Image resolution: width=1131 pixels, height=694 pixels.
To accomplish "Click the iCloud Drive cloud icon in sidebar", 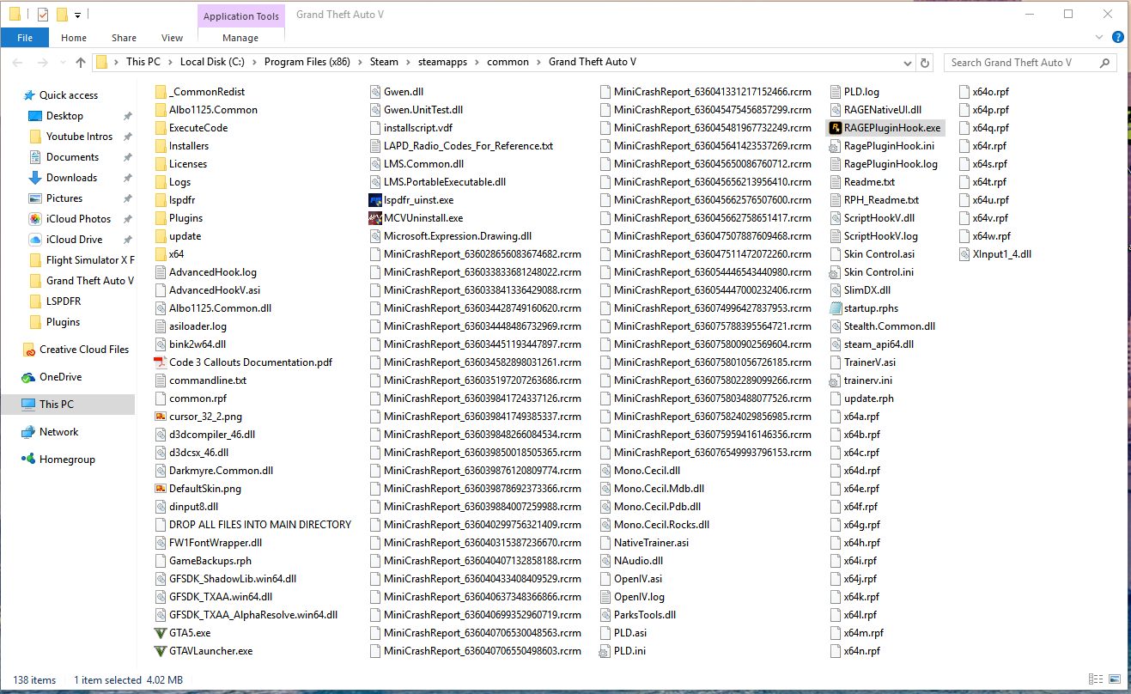I will tap(35, 240).
